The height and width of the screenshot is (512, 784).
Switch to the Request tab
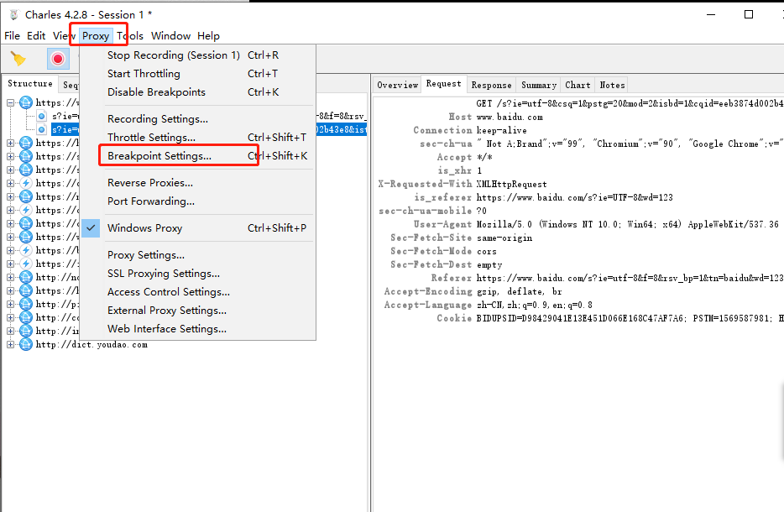(x=443, y=83)
